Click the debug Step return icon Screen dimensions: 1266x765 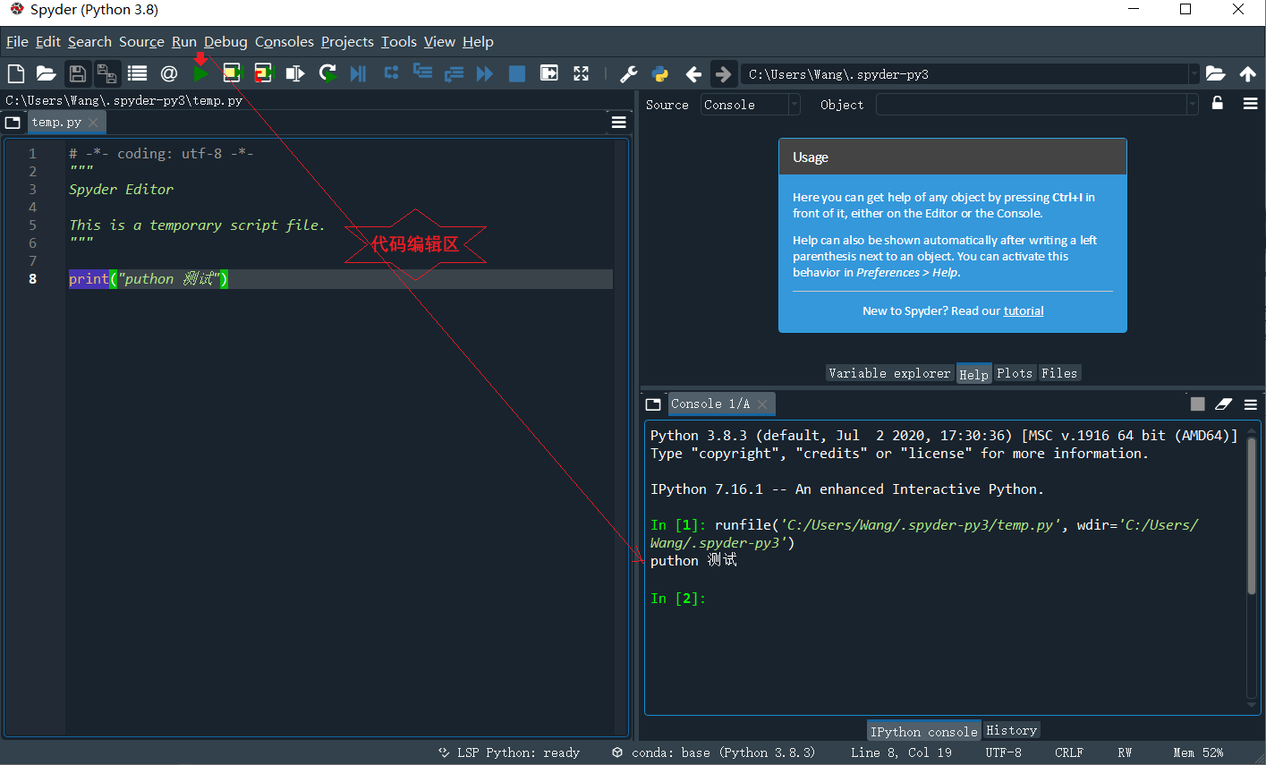(454, 73)
